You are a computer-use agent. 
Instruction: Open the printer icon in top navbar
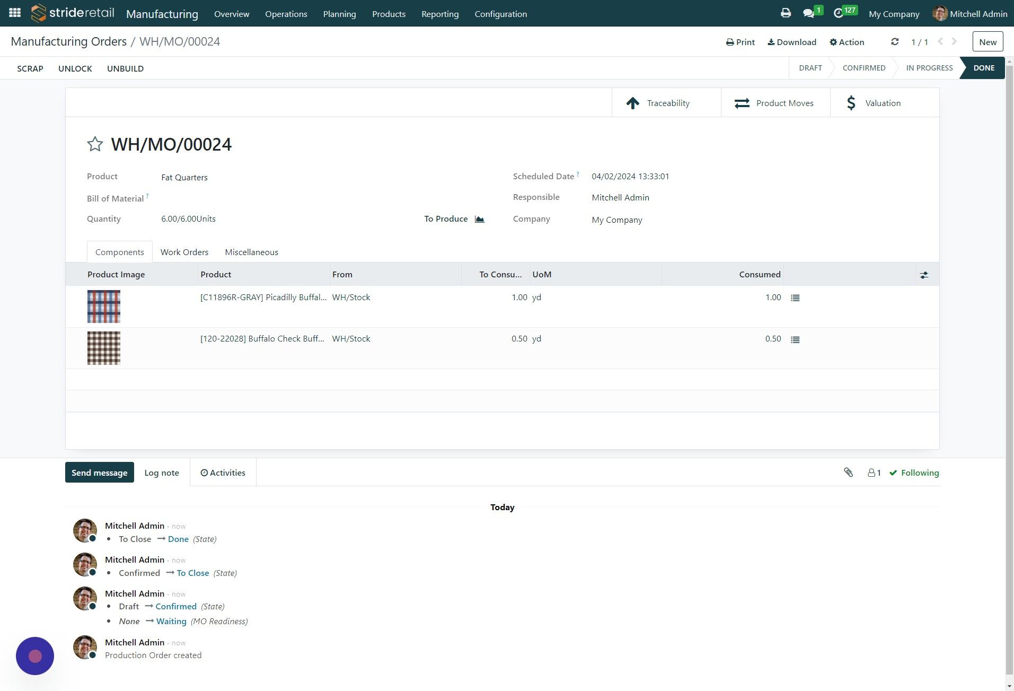pyautogui.click(x=786, y=13)
